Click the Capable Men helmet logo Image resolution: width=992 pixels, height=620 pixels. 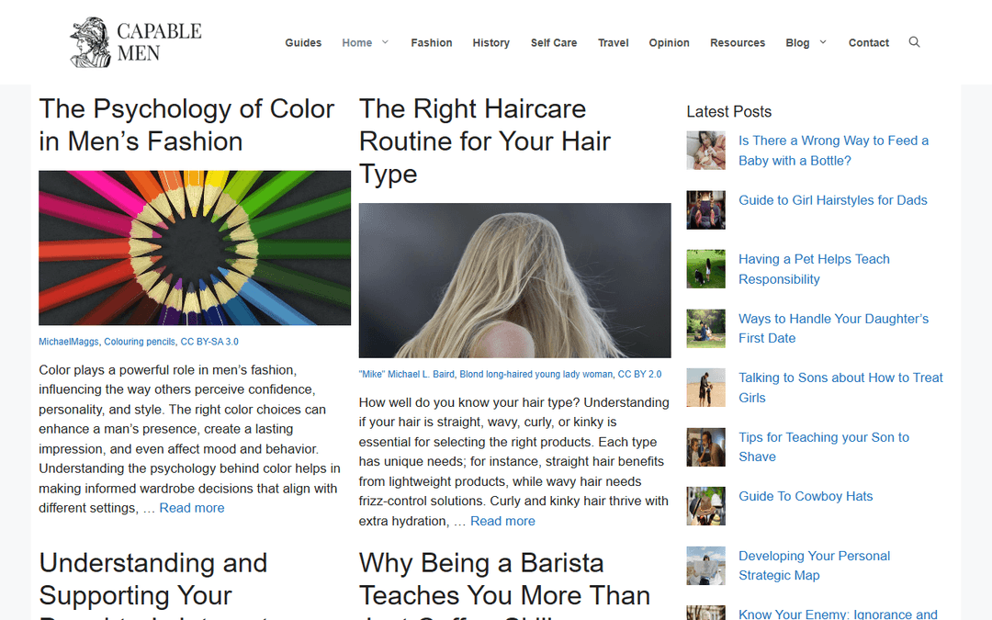[135, 42]
